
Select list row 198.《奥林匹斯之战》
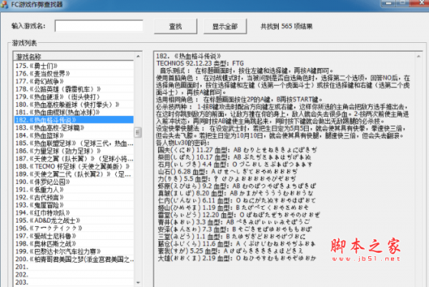point(74,244)
